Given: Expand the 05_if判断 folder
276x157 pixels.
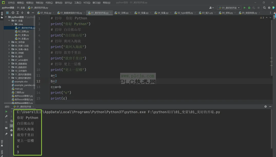Looking at the screenshot, I should (x=9, y=53).
